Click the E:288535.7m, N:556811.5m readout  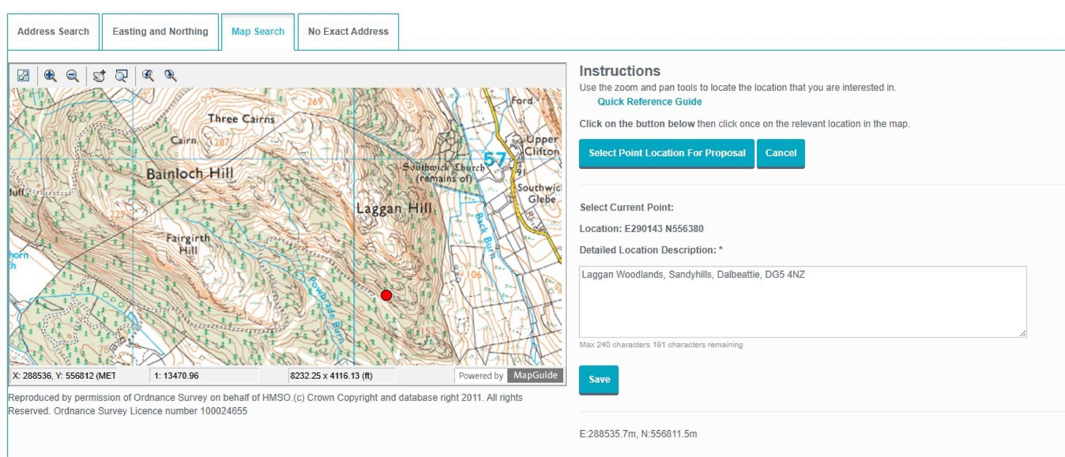[638, 434]
